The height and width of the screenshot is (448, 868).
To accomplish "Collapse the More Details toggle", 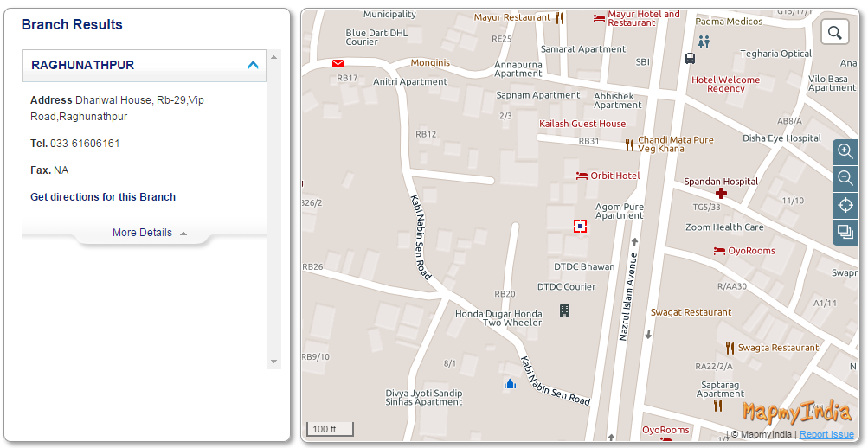I will coord(150,233).
